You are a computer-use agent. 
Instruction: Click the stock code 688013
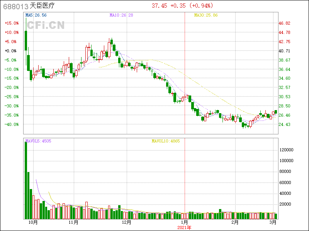15,6
